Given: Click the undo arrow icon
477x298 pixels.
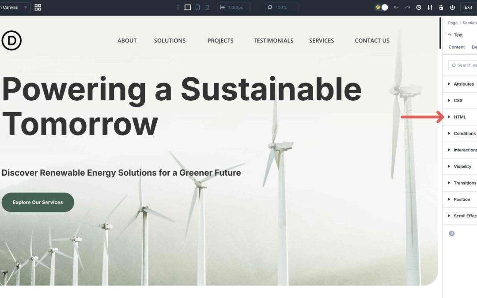Looking at the screenshot, I should (396, 7).
